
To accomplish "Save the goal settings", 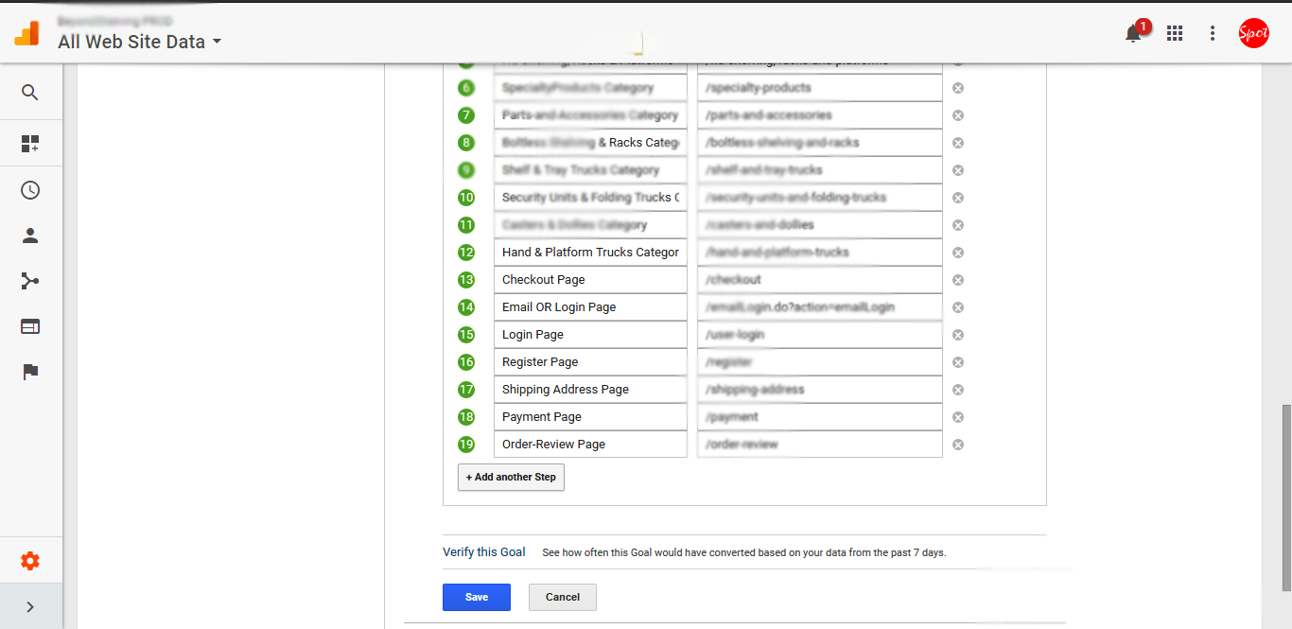I will click(477, 597).
